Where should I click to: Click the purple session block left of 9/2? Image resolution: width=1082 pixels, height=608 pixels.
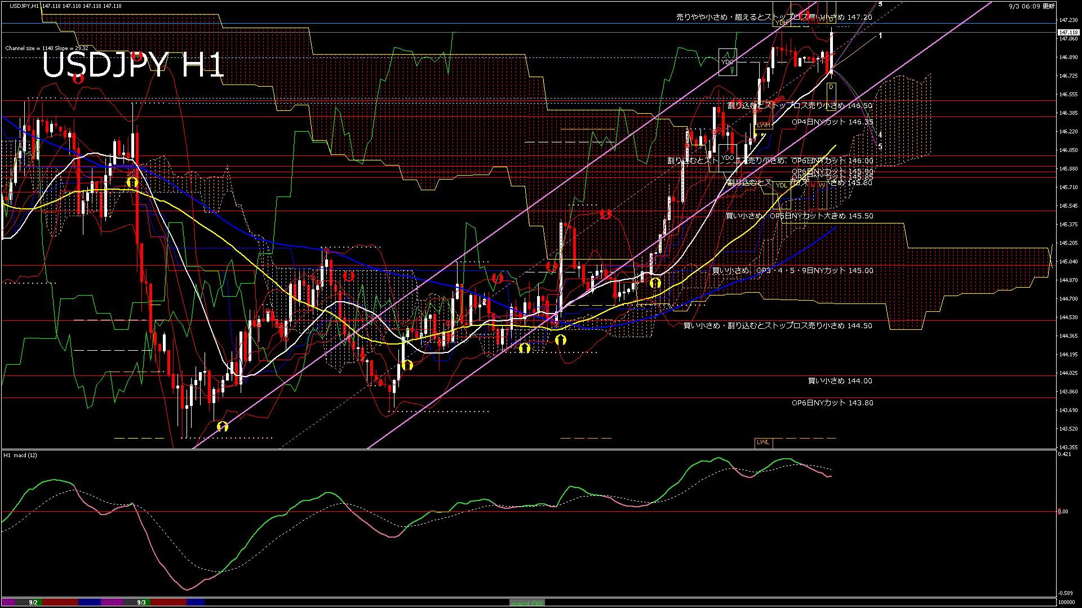(x=10, y=602)
